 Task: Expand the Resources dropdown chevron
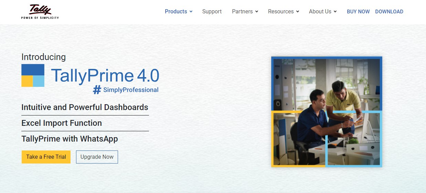click(x=298, y=12)
